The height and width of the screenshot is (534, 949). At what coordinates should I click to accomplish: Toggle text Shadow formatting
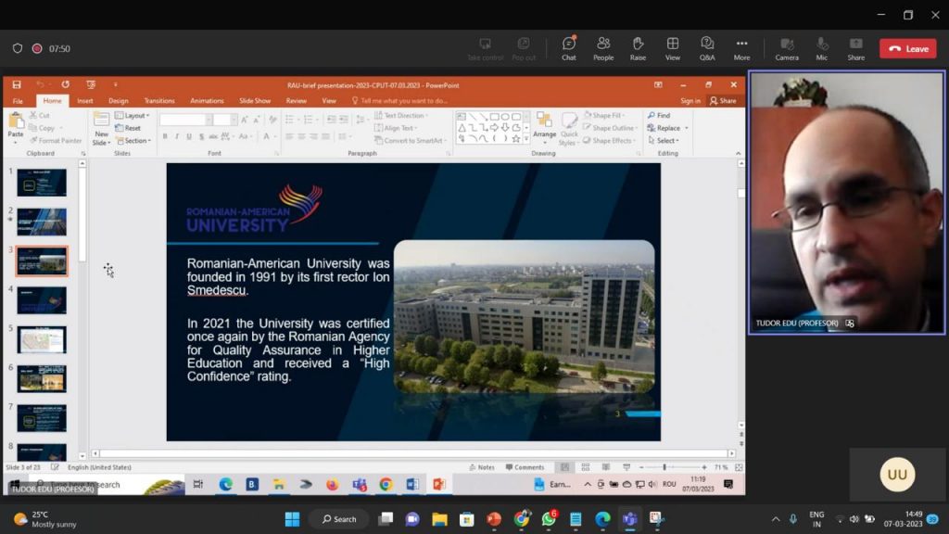click(x=201, y=137)
